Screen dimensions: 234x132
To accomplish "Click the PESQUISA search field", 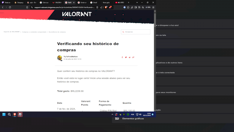I will pyautogui.click(x=135, y=32).
